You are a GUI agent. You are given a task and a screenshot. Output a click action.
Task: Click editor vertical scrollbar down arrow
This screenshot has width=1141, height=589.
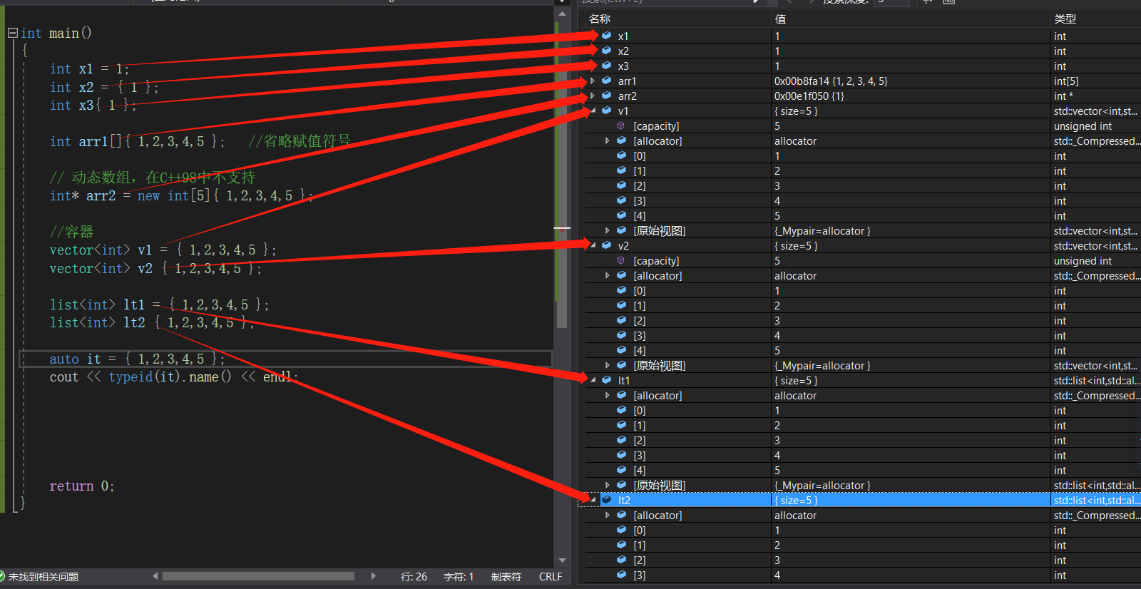562,560
